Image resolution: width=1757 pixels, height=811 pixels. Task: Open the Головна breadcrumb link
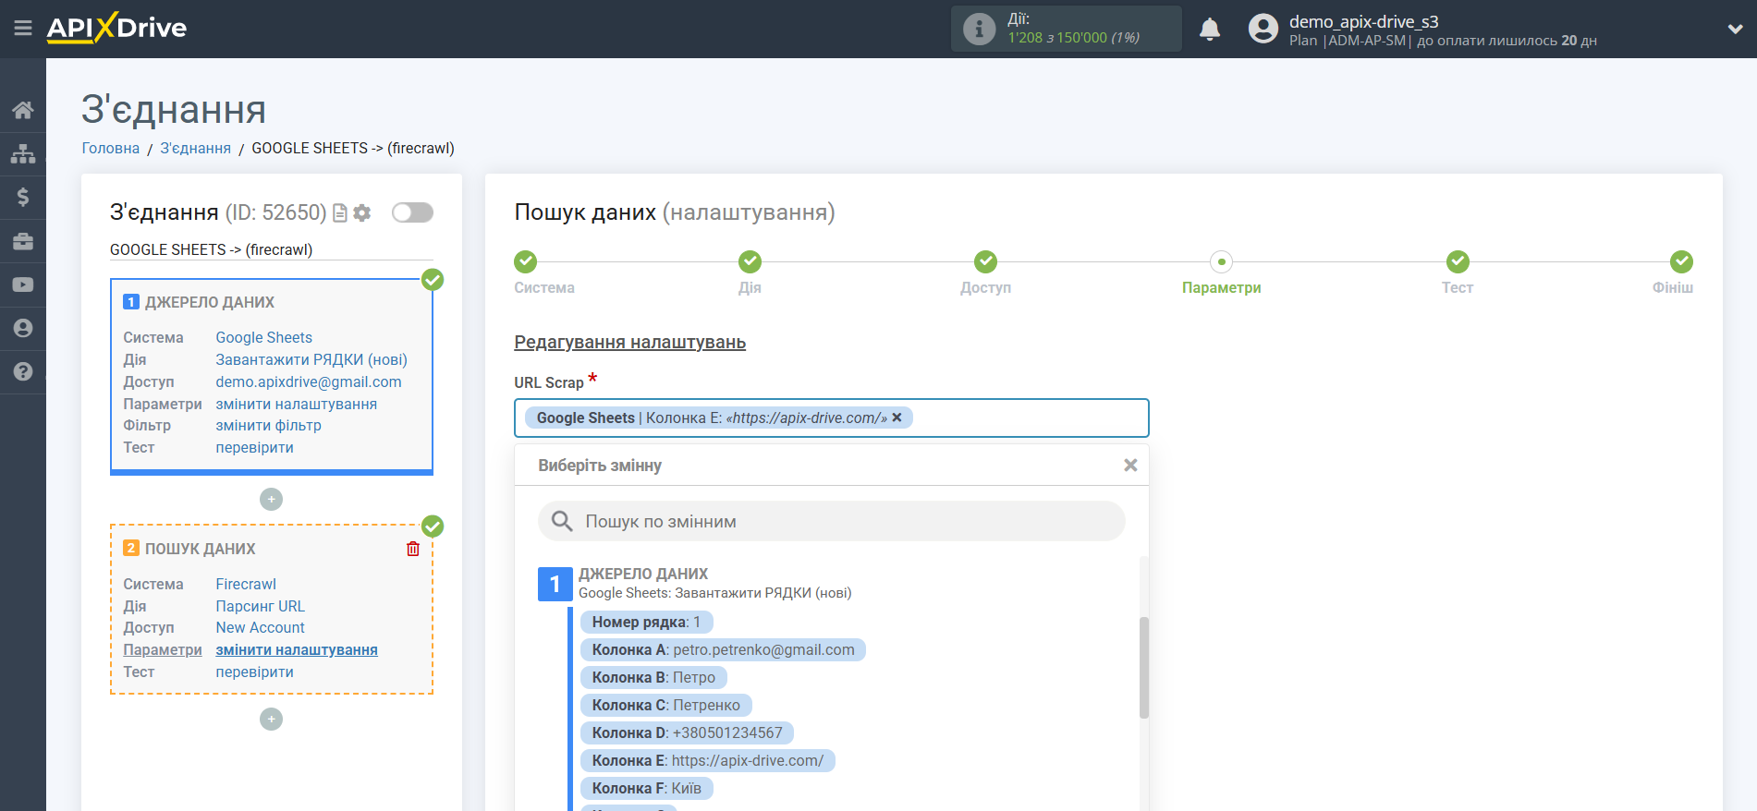[x=111, y=148]
